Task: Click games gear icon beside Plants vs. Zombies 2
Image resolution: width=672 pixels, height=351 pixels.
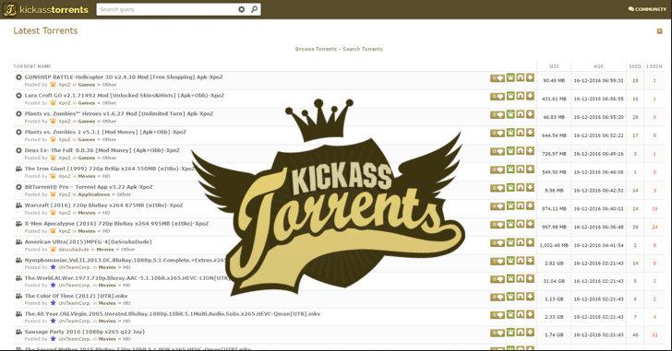Action: [x=18, y=132]
